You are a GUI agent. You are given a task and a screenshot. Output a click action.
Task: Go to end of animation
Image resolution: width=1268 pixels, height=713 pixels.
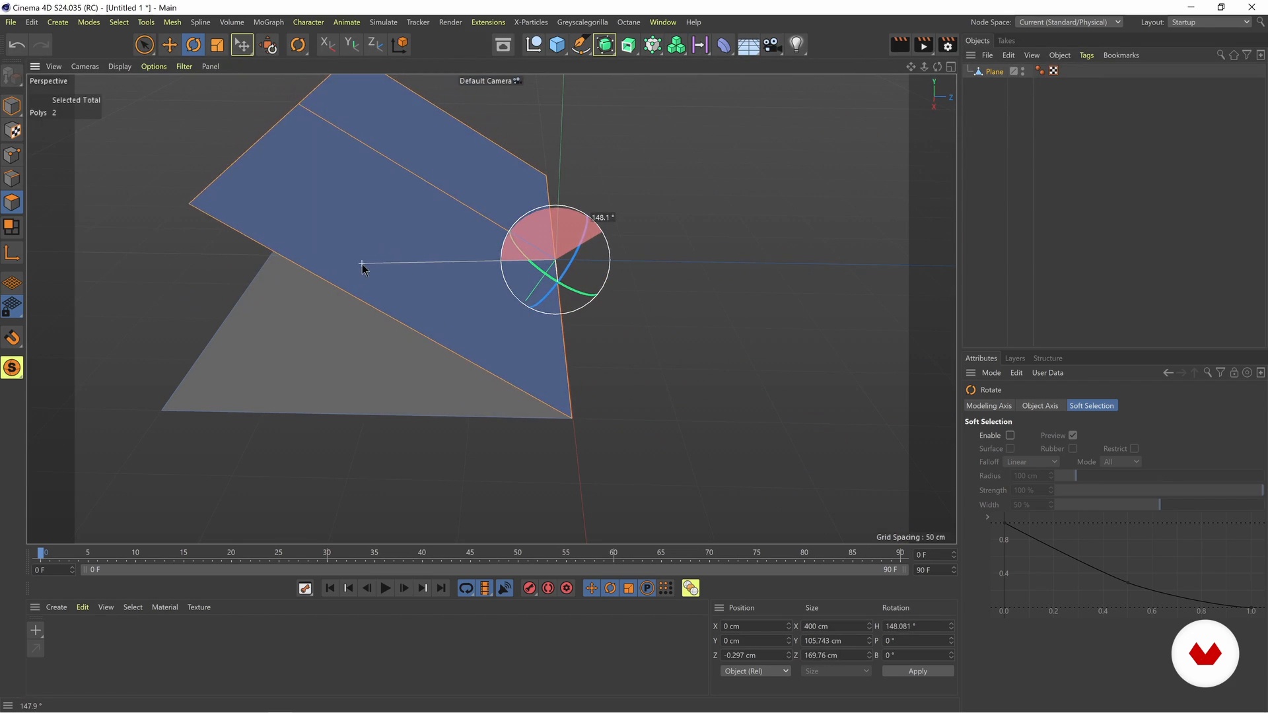click(441, 588)
